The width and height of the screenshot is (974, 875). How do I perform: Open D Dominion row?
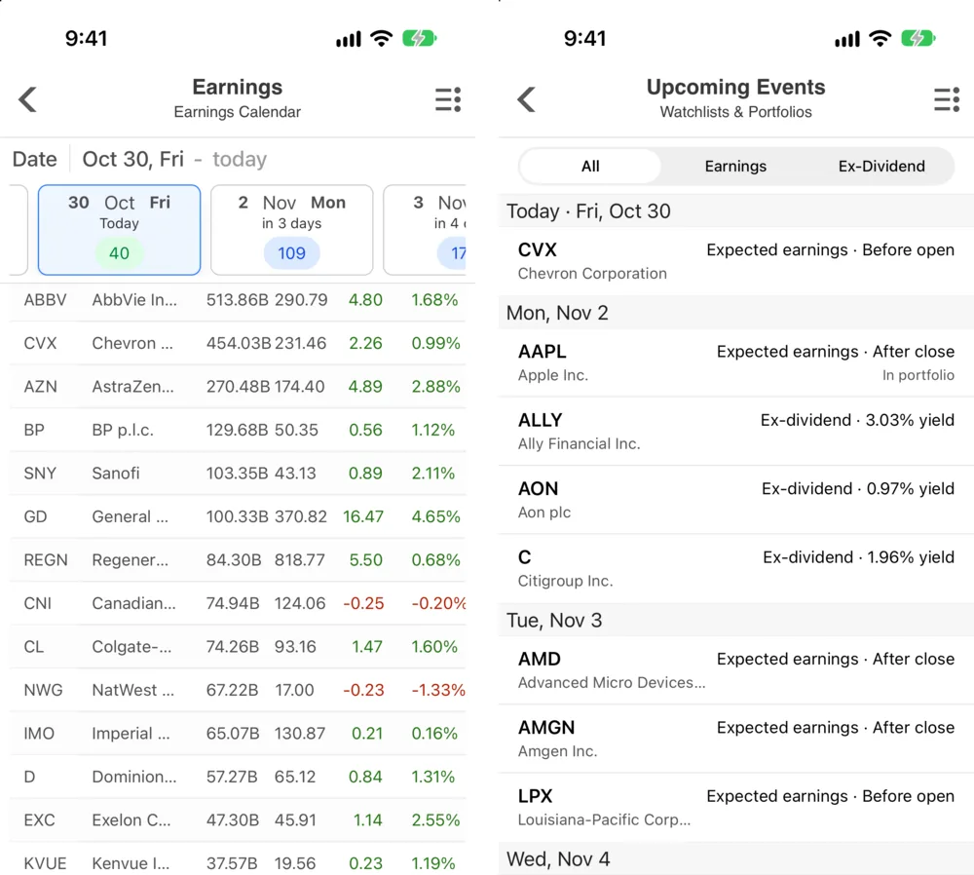click(x=238, y=777)
